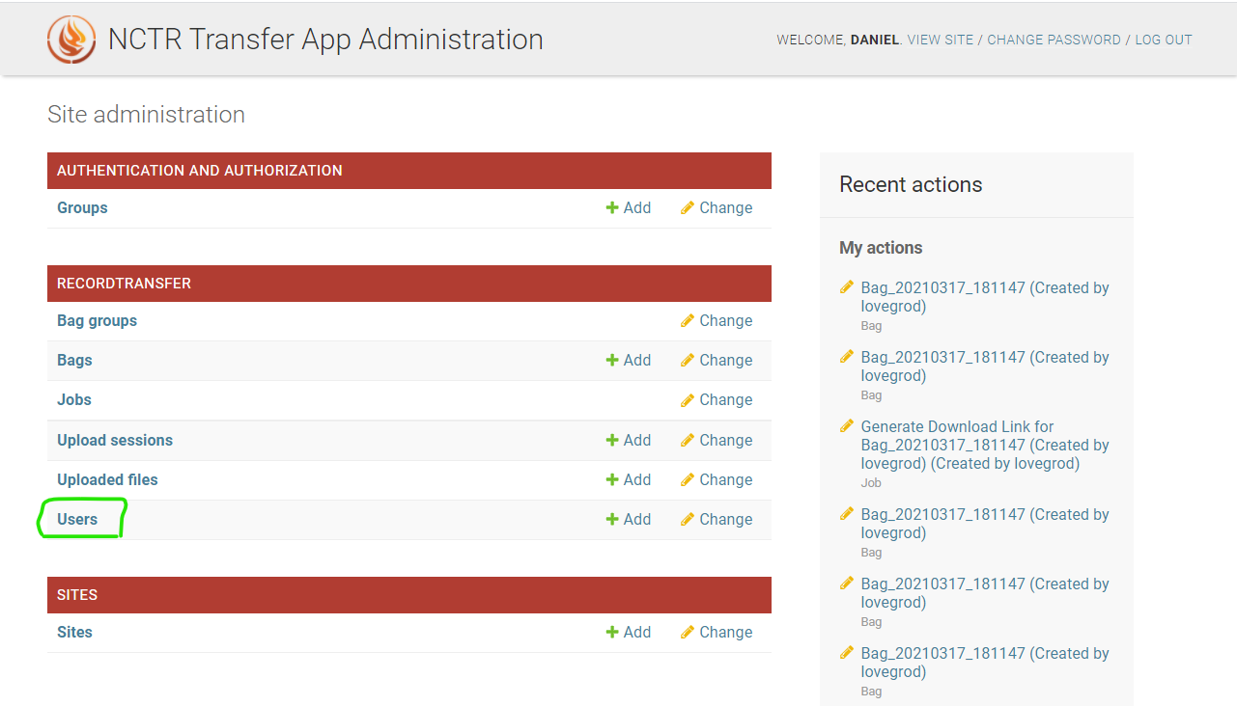Image resolution: width=1237 pixels, height=706 pixels.
Task: Open the Users model link
Action: 77,519
